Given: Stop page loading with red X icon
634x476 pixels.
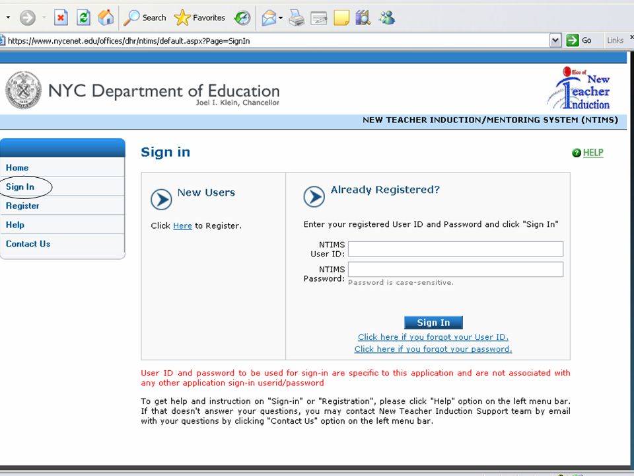Looking at the screenshot, I should pyautogui.click(x=61, y=18).
